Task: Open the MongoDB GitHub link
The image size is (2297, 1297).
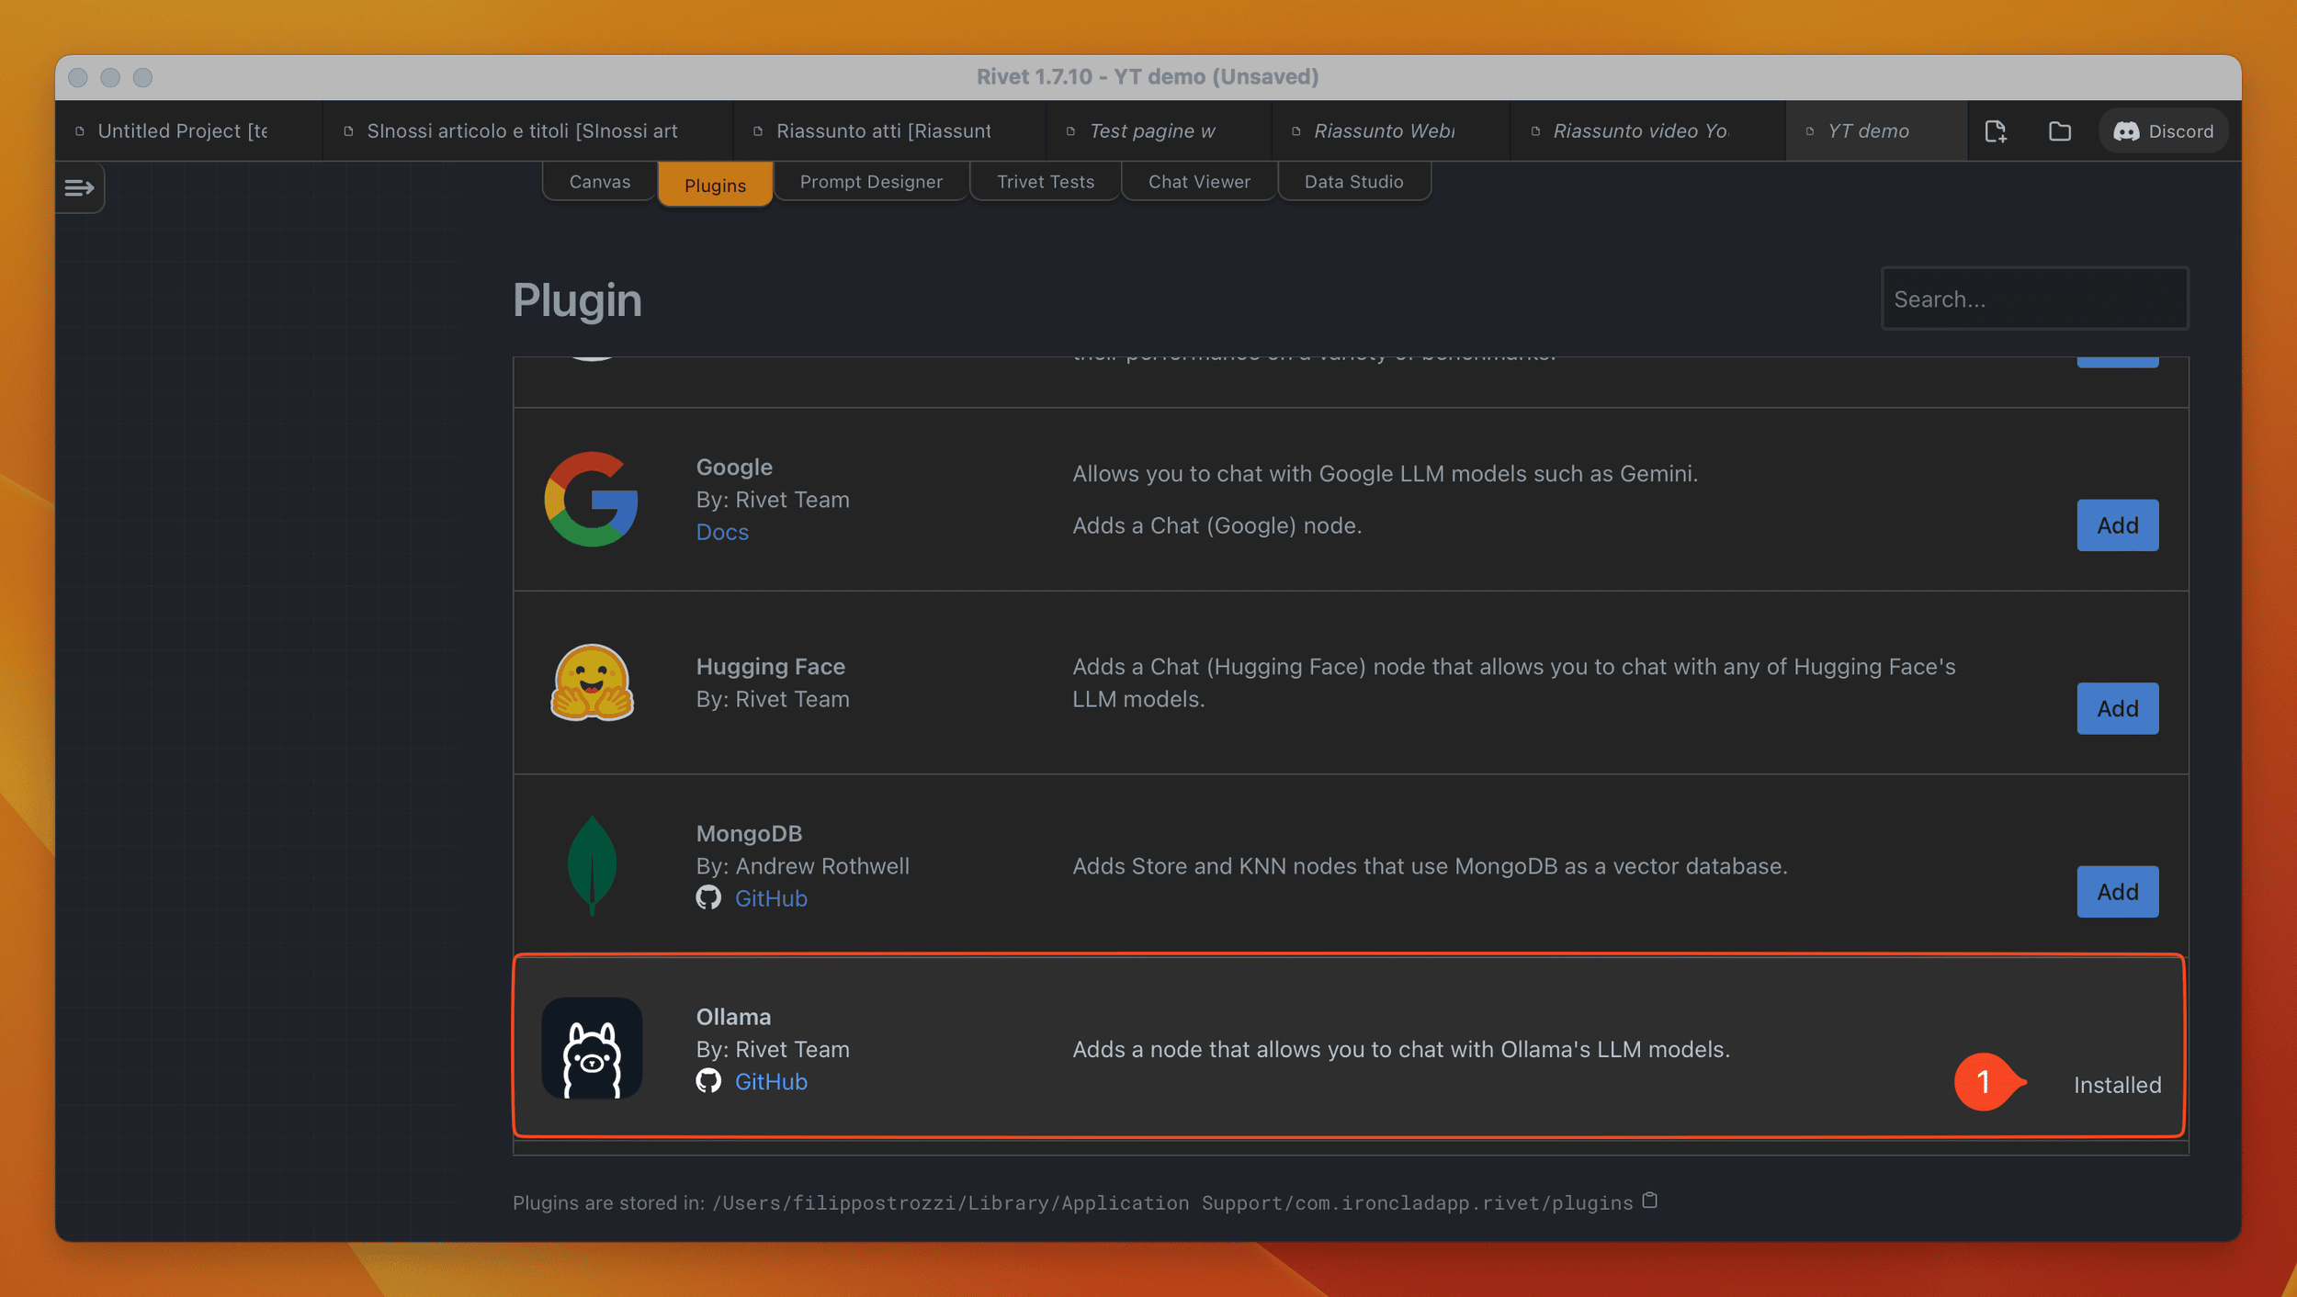Action: [x=771, y=898]
